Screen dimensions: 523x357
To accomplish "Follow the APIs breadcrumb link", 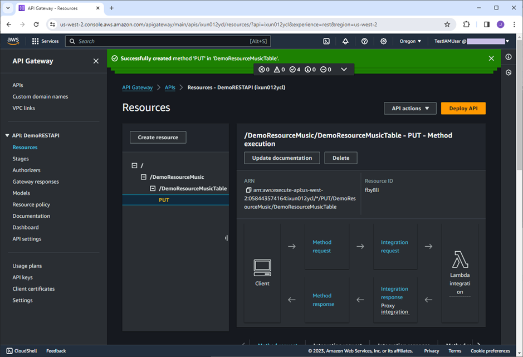I will (170, 87).
